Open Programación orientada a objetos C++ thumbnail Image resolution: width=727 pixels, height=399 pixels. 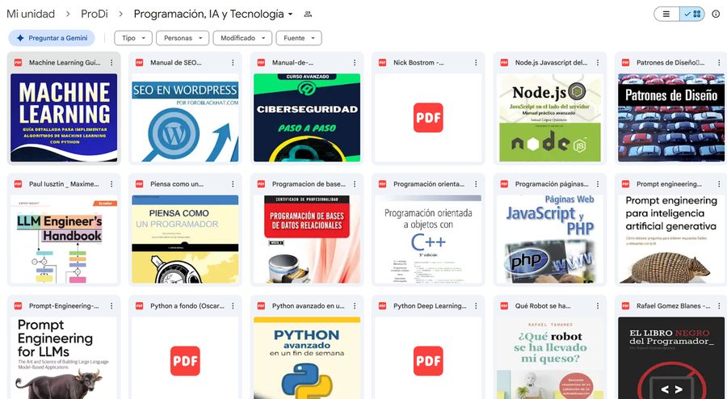point(428,239)
